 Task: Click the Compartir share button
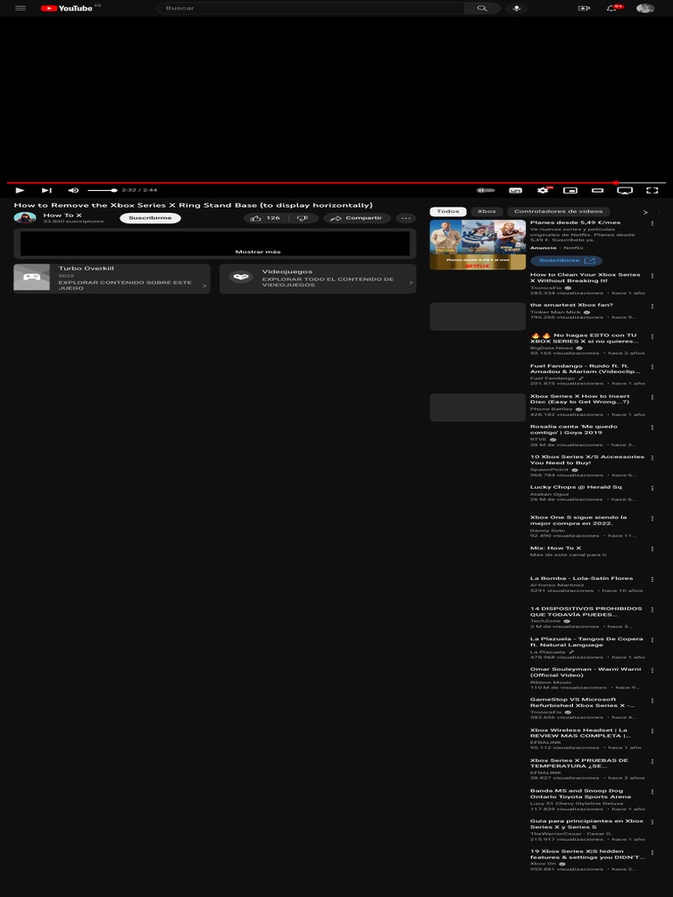(x=358, y=218)
